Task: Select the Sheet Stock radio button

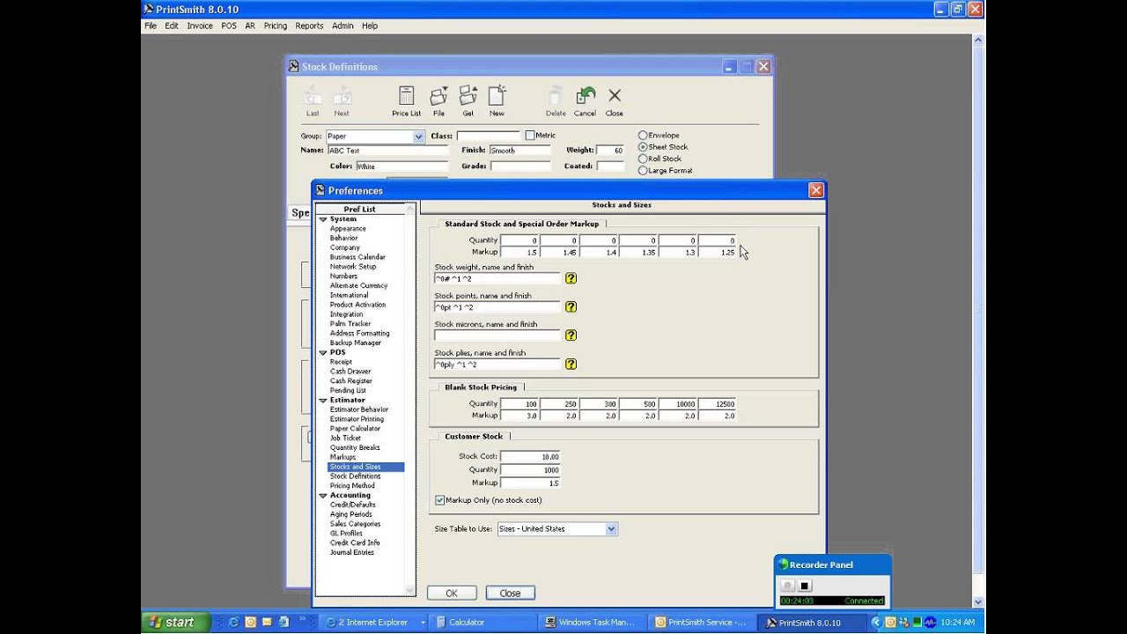Action: (x=643, y=147)
